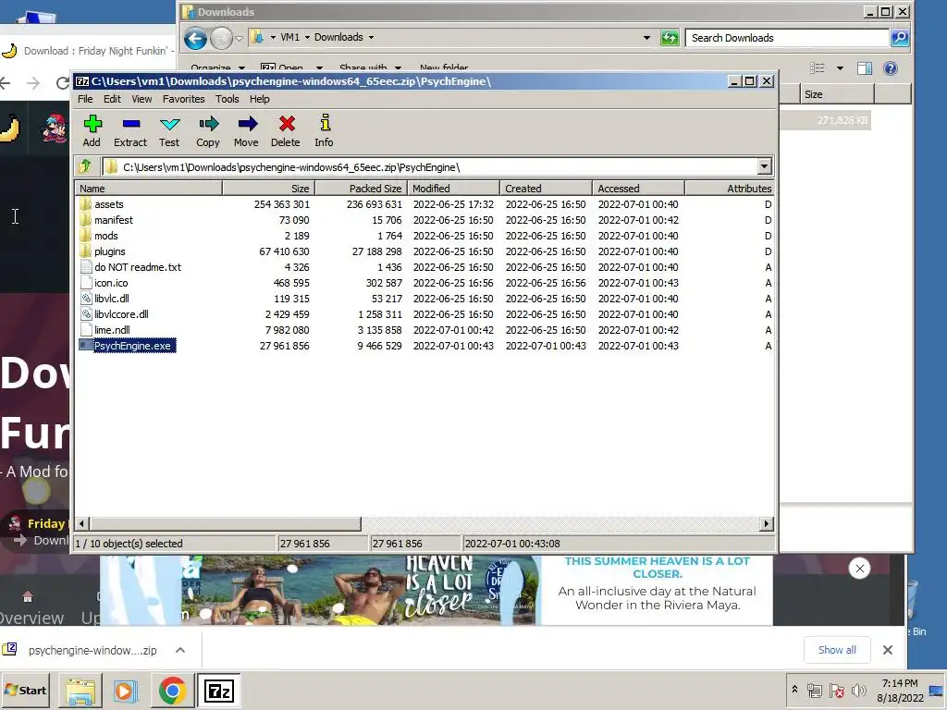Click the Search Downloads input field
The height and width of the screenshot is (710, 947).
788,37
